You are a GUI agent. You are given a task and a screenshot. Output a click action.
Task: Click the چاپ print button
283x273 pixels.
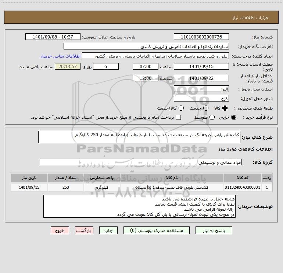click(108, 230)
